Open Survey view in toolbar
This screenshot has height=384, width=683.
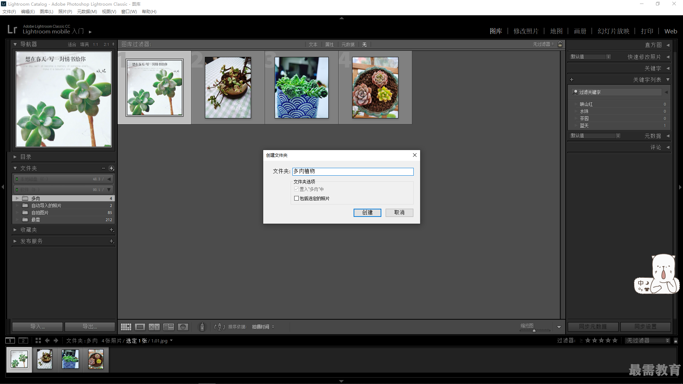[169, 327]
